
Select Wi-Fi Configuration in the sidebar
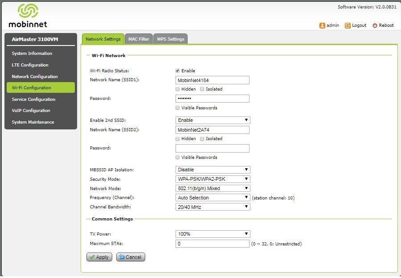pos(41,87)
